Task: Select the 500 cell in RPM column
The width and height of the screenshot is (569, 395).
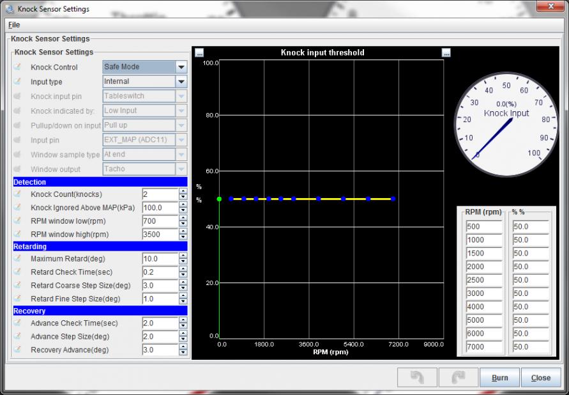Action: (x=483, y=227)
